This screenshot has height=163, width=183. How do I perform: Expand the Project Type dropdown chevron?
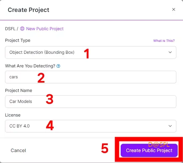170,52
